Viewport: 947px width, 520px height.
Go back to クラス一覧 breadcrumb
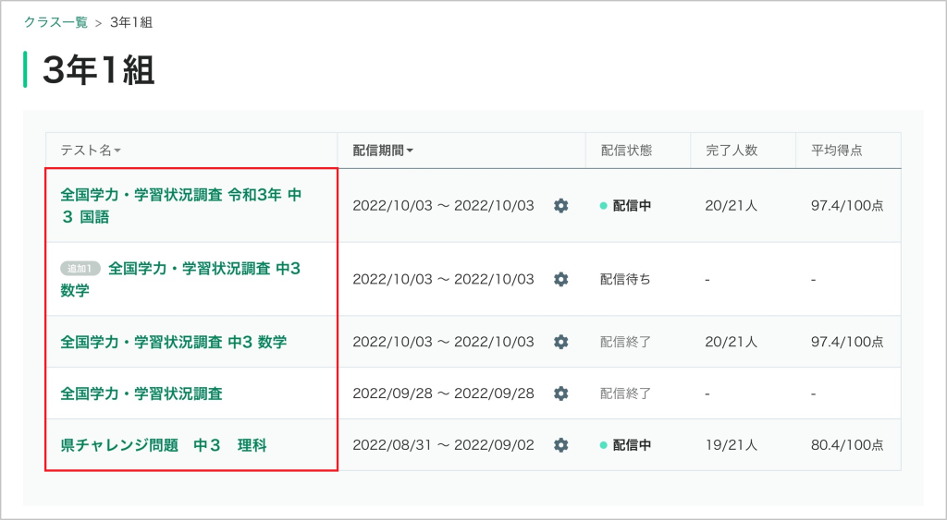(x=55, y=22)
